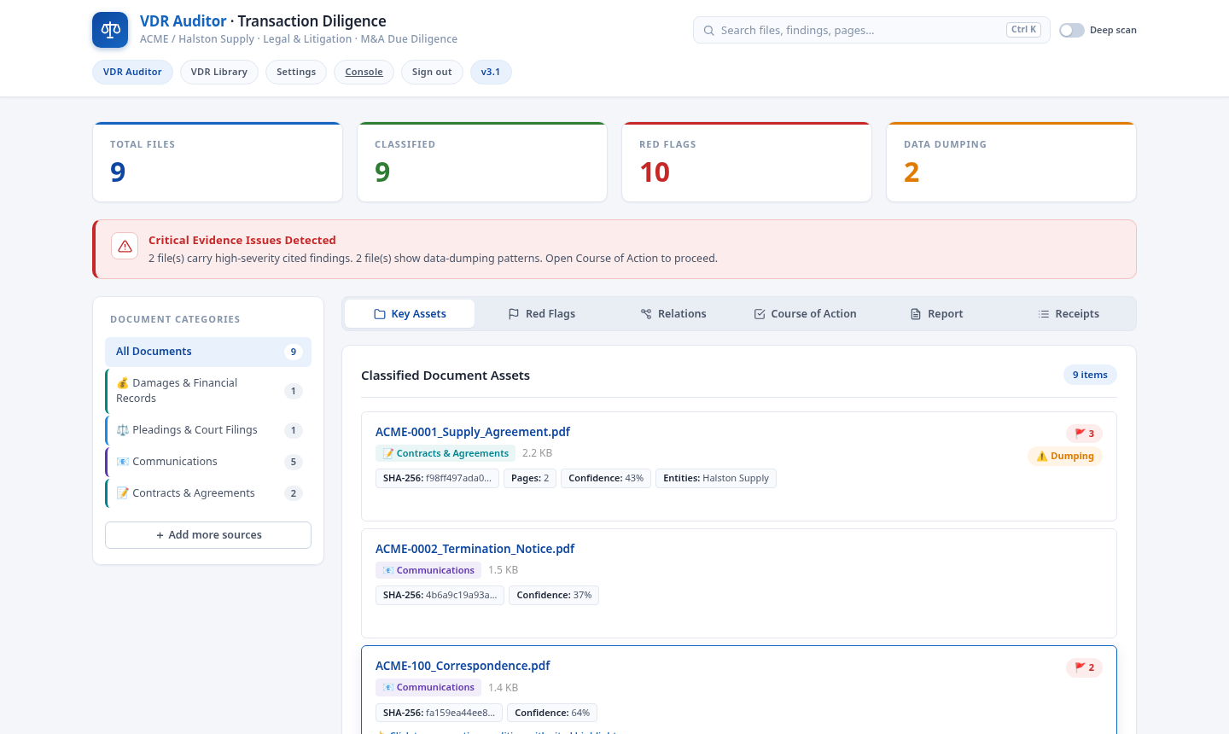This screenshot has height=734, width=1229.
Task: Click the envelope icon beside Communications in the sidebar
Action: tap(123, 462)
